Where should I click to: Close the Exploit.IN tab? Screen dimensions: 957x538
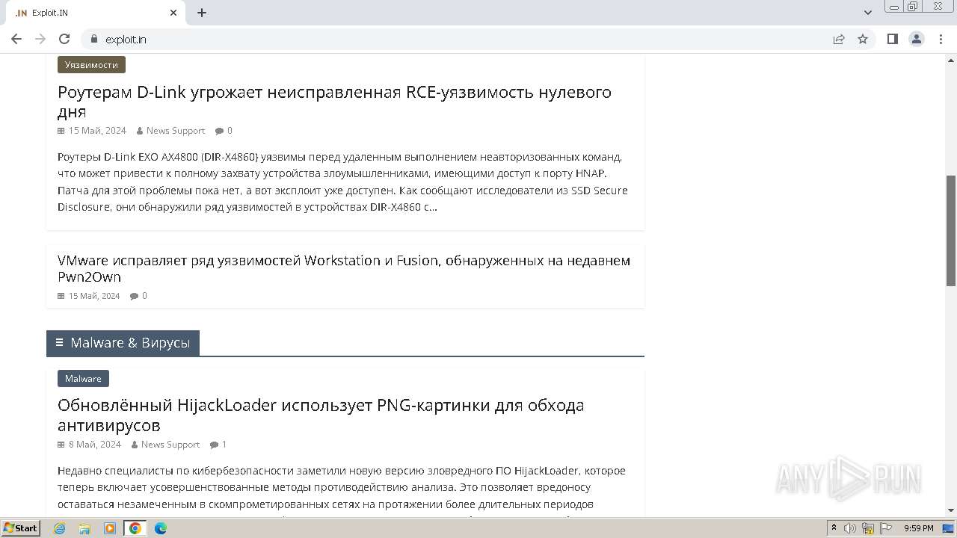[x=173, y=13]
